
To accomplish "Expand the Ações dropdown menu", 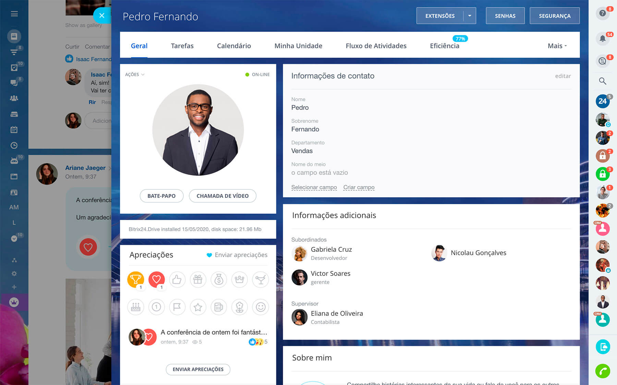I will point(135,75).
